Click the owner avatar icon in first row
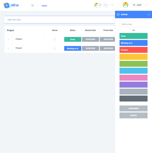Image resolution: width=152 pixels, height=153 pixels. point(55,39)
